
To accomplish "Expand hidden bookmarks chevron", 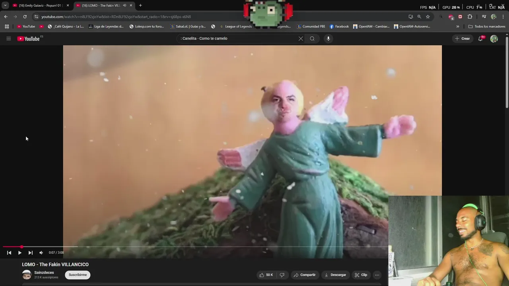I will [x=458, y=27].
